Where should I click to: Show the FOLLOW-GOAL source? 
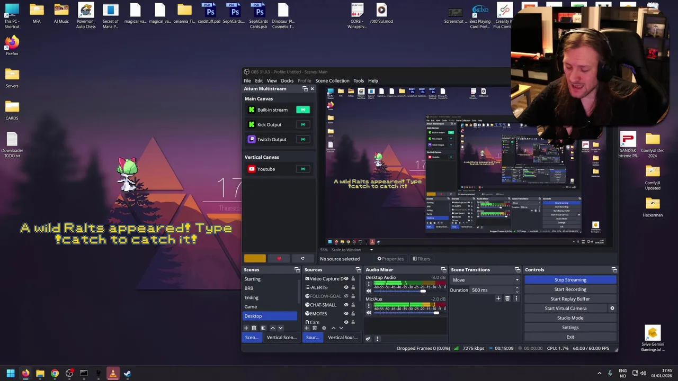[346, 296]
